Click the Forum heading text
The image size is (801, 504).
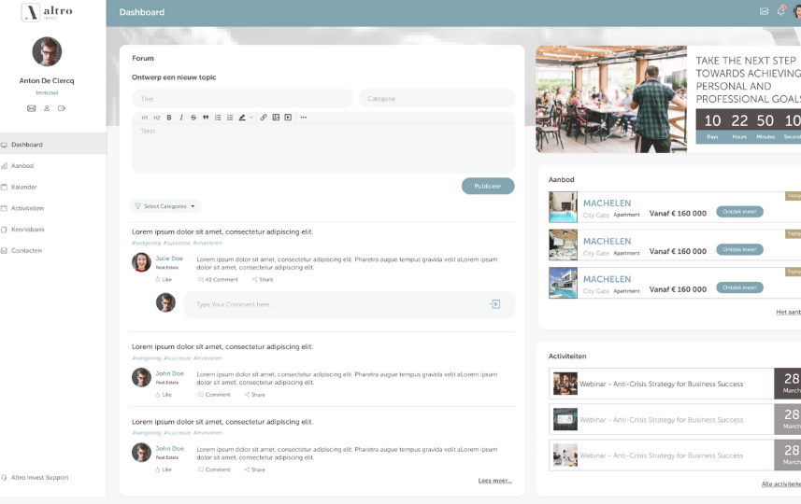click(142, 58)
